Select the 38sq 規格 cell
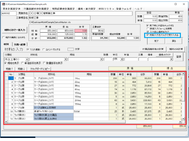Viewport: 189px width, 141px height. [91, 86]
